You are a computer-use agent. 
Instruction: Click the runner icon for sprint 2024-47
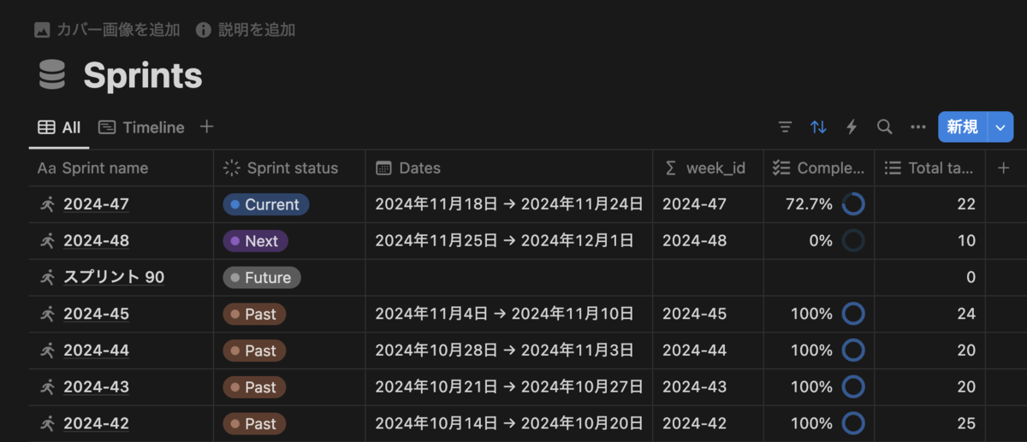pos(47,204)
